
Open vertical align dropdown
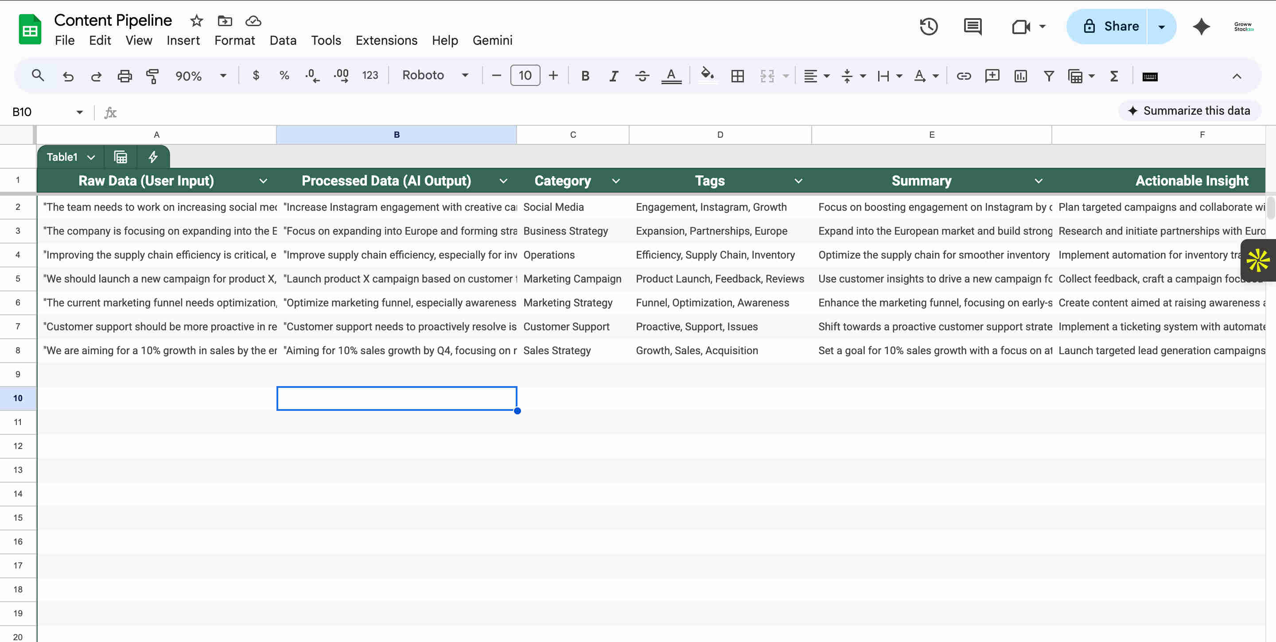[853, 76]
